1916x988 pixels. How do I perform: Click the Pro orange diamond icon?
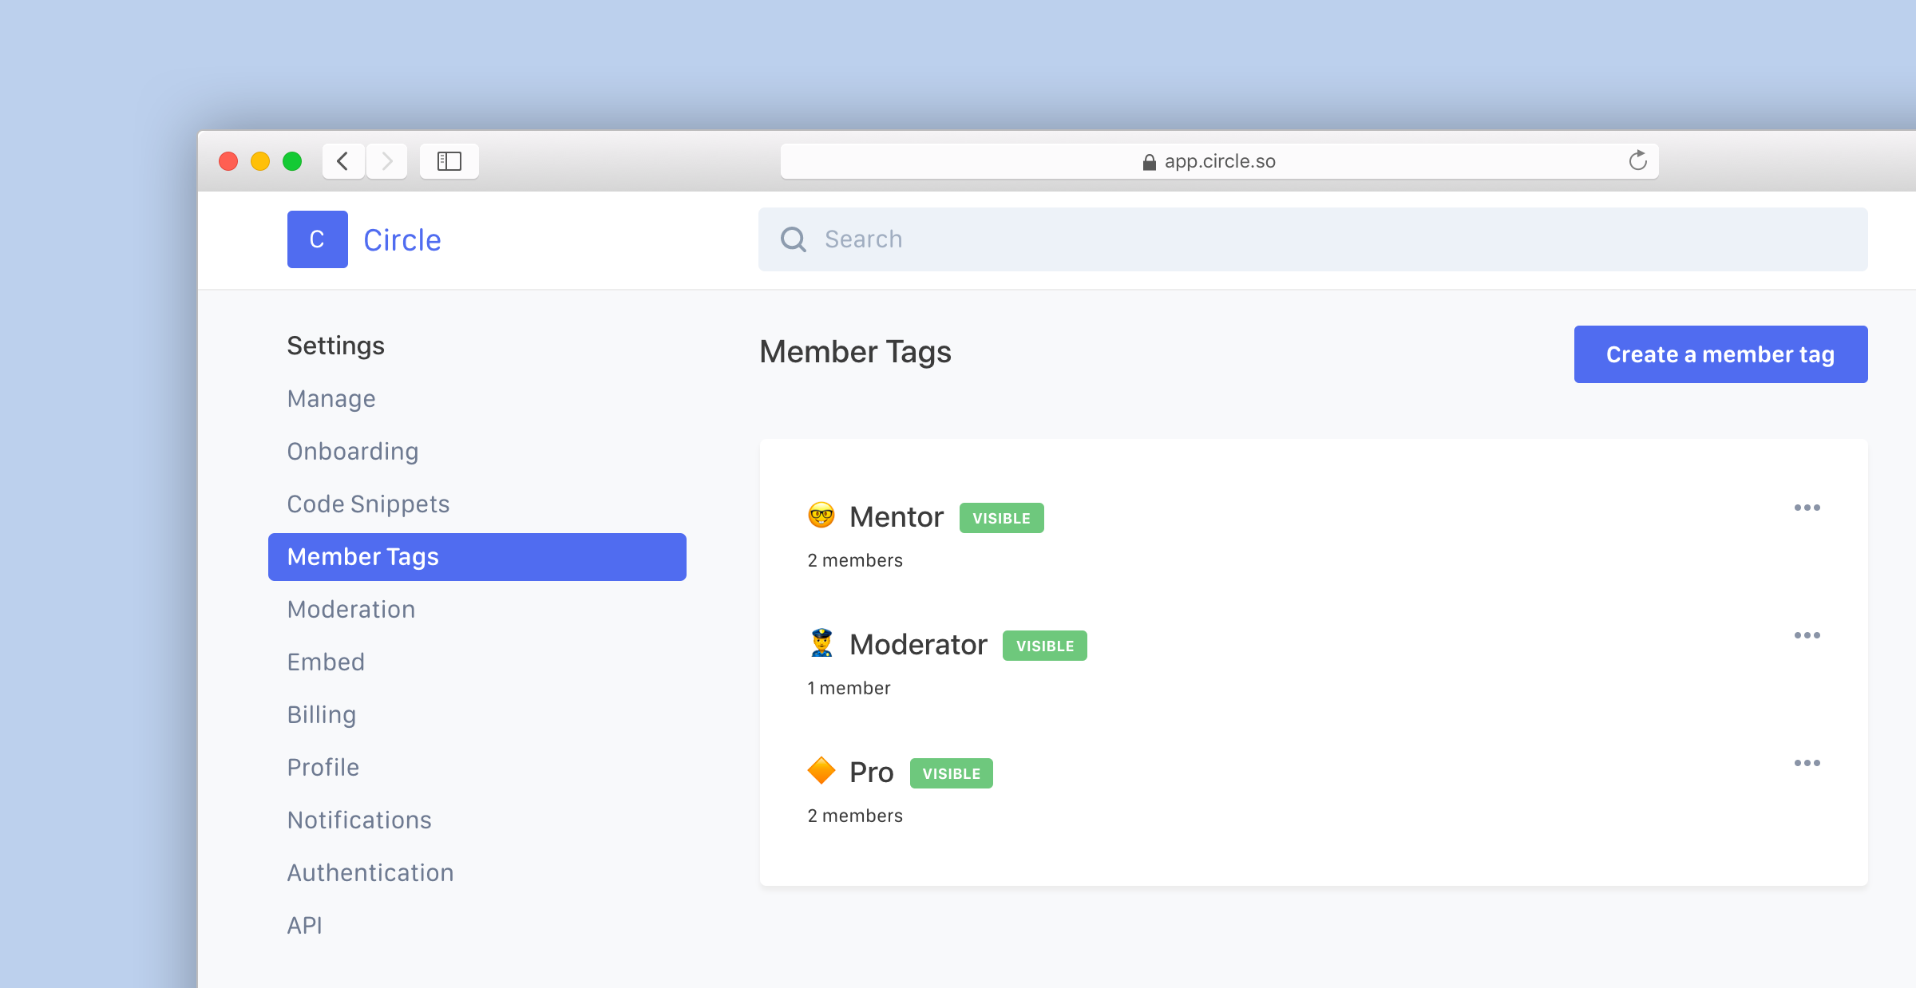coord(821,771)
